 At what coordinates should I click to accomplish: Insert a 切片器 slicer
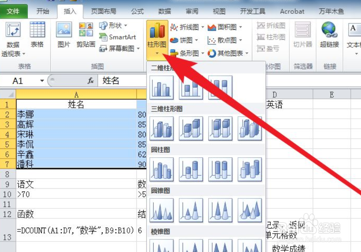(x=302, y=36)
